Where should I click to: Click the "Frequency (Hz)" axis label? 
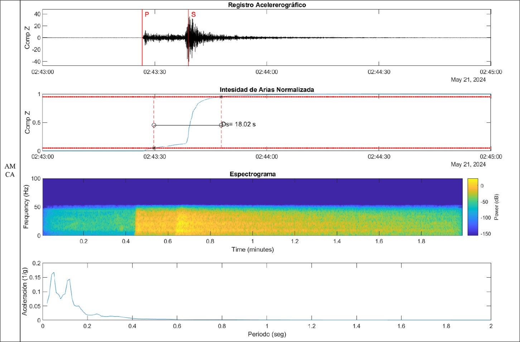coord(26,207)
